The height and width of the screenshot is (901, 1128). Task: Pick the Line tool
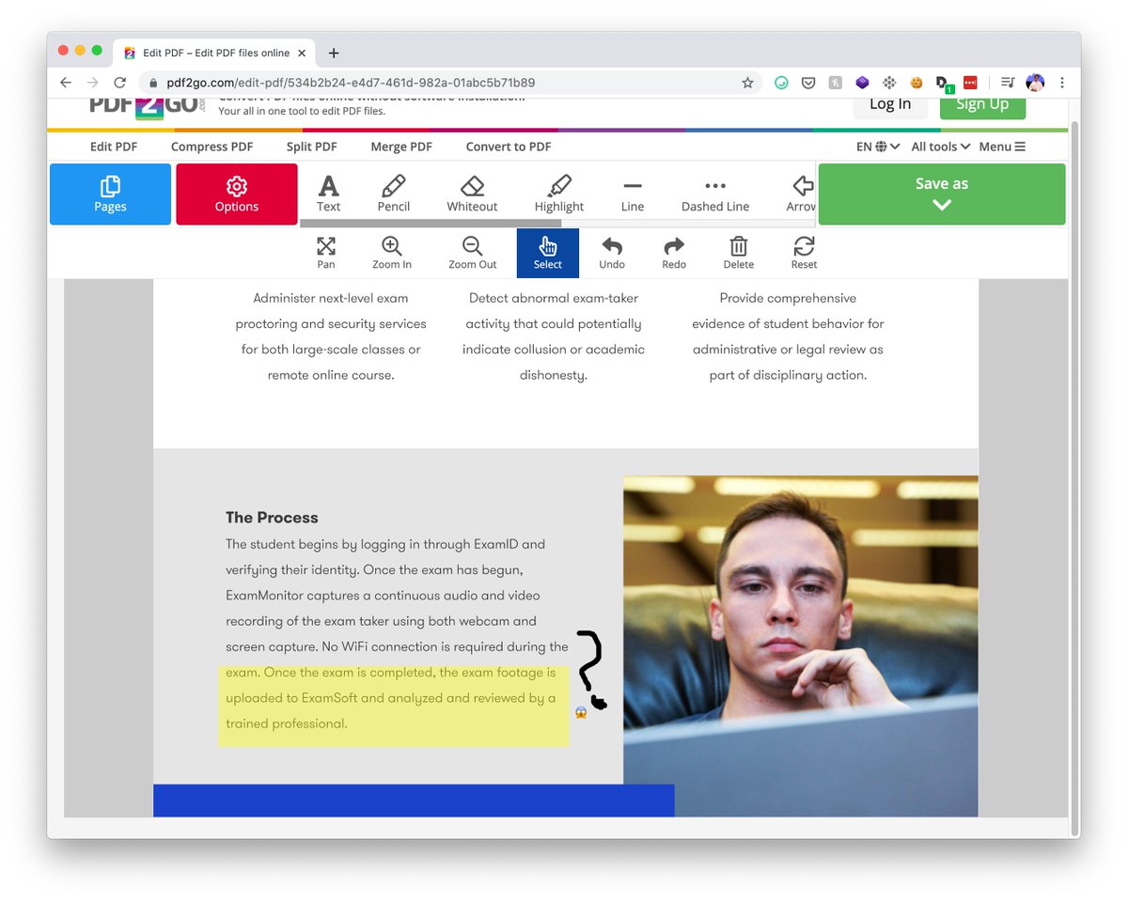tap(633, 194)
